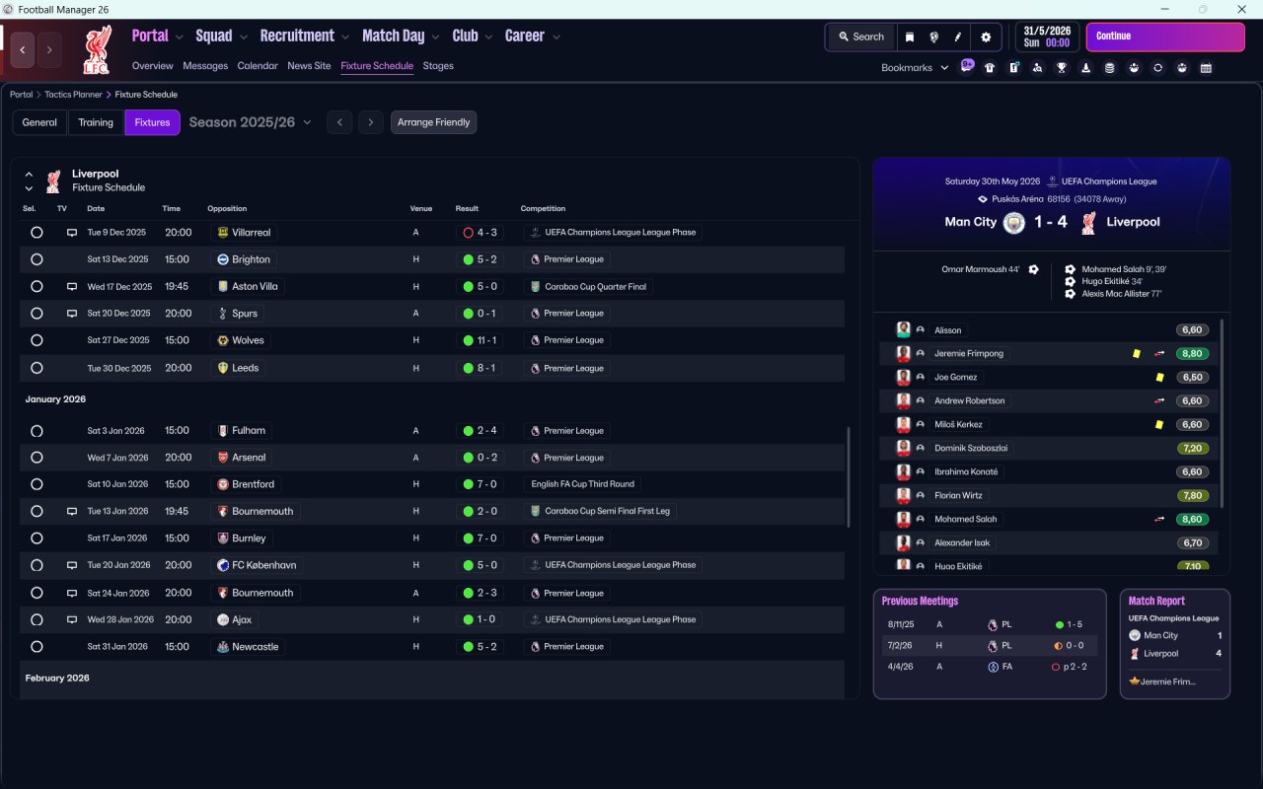
Task: Click the bookmark icon beside Search
Action: click(910, 36)
